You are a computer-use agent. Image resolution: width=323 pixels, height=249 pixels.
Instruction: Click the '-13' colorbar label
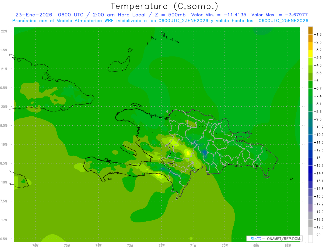click(317, 158)
